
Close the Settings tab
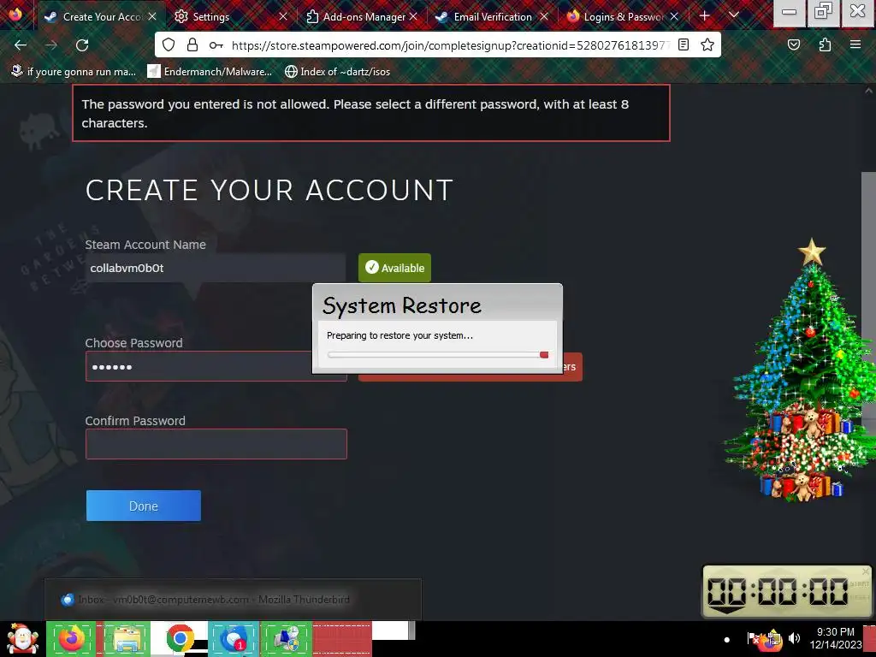(283, 17)
